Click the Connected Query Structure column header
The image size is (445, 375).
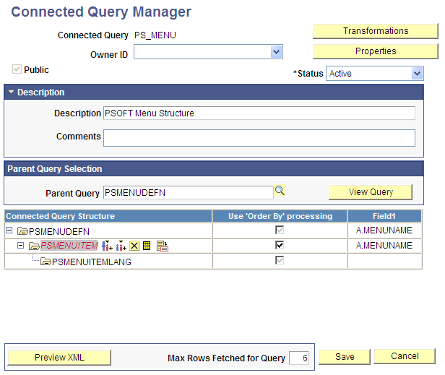click(108, 216)
